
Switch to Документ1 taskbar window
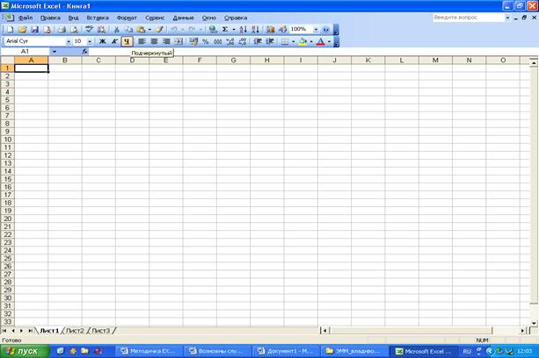286,352
